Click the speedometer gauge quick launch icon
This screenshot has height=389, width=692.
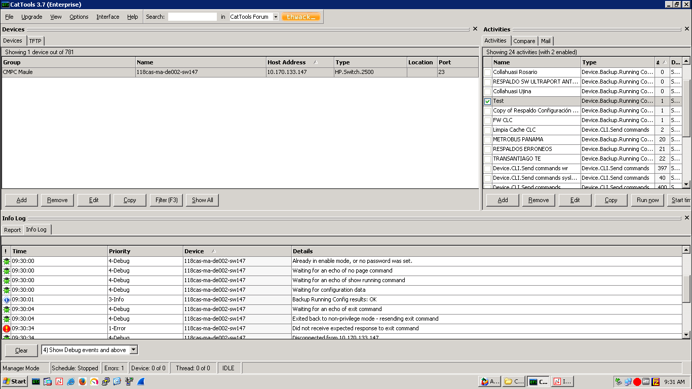(94, 381)
